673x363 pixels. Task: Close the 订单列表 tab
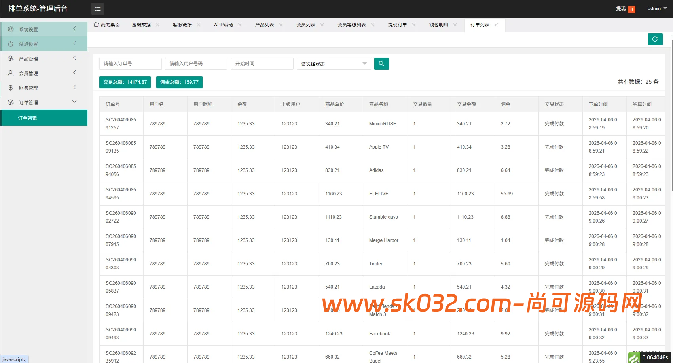pos(496,25)
